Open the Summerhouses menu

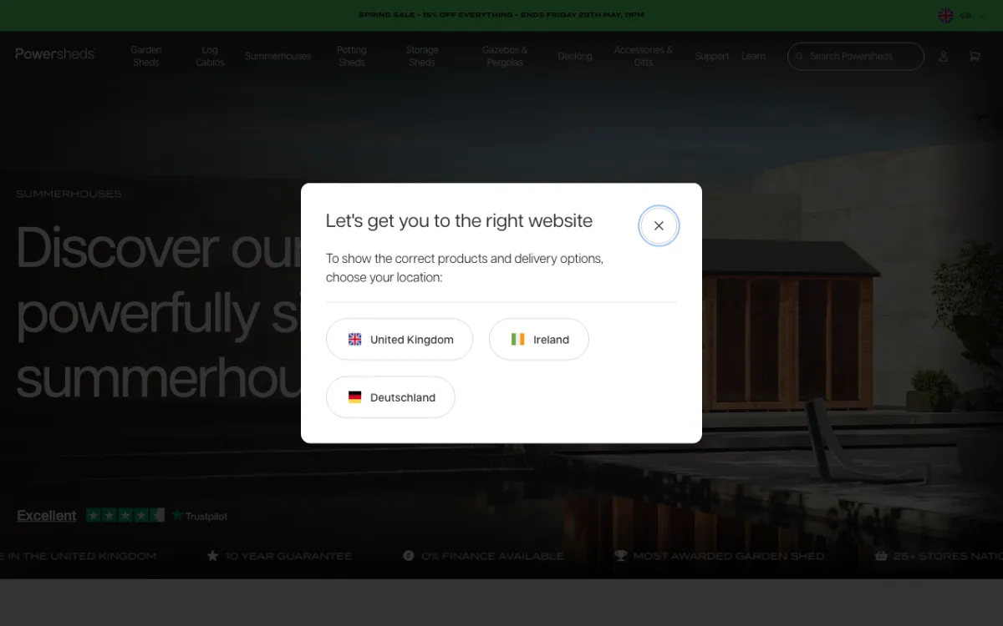click(277, 56)
